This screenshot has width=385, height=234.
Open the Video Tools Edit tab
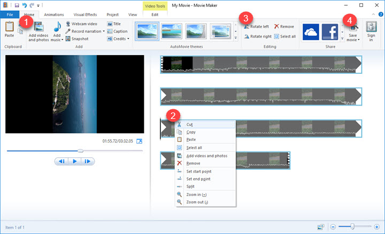(155, 14)
